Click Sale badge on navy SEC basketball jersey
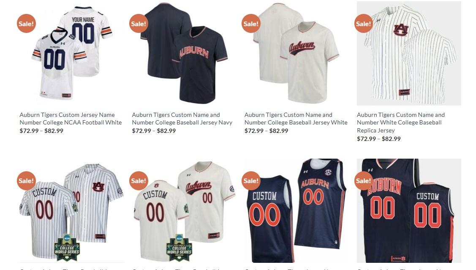Screen dimensions: 476x270 tap(251, 181)
